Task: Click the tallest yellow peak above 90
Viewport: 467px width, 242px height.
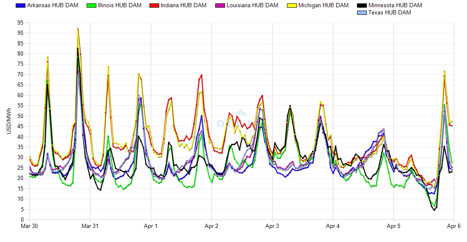Action: pos(78,29)
